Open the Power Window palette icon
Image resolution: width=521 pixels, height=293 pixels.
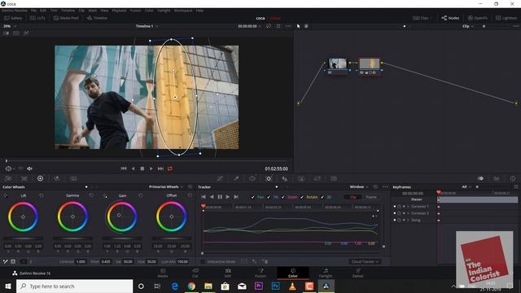252,179
